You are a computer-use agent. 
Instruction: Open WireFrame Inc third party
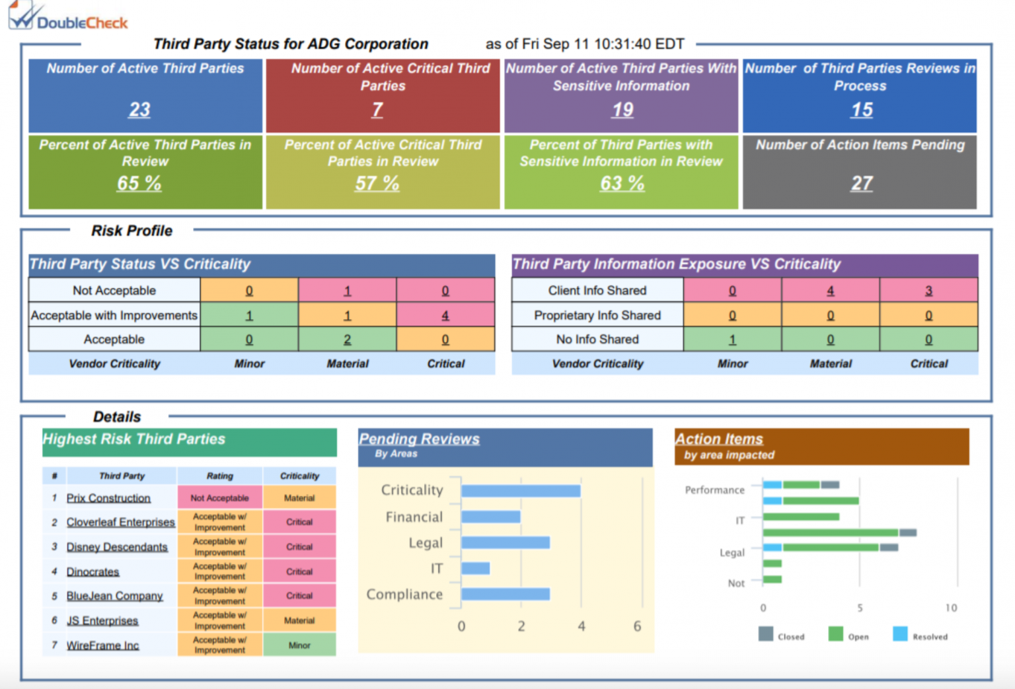[102, 645]
